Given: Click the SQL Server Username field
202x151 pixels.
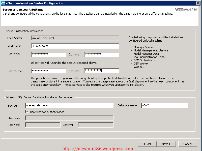Looking at the screenshot, I should point(69,118).
